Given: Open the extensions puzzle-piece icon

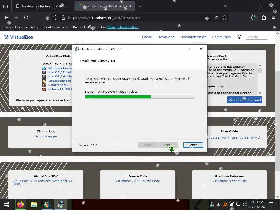Looking at the screenshot, I should tap(264, 17).
